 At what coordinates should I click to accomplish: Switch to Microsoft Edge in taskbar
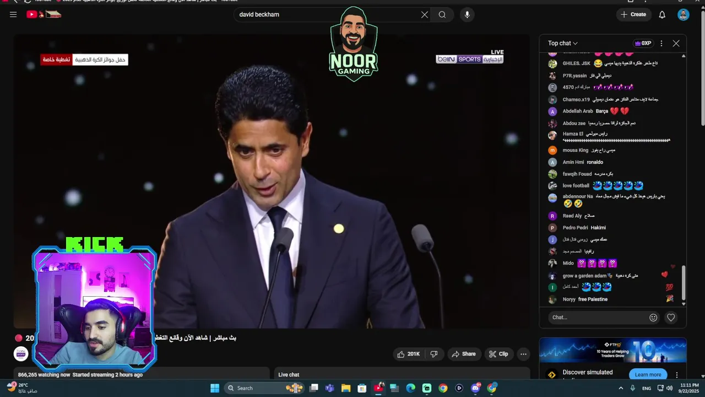coord(410,388)
